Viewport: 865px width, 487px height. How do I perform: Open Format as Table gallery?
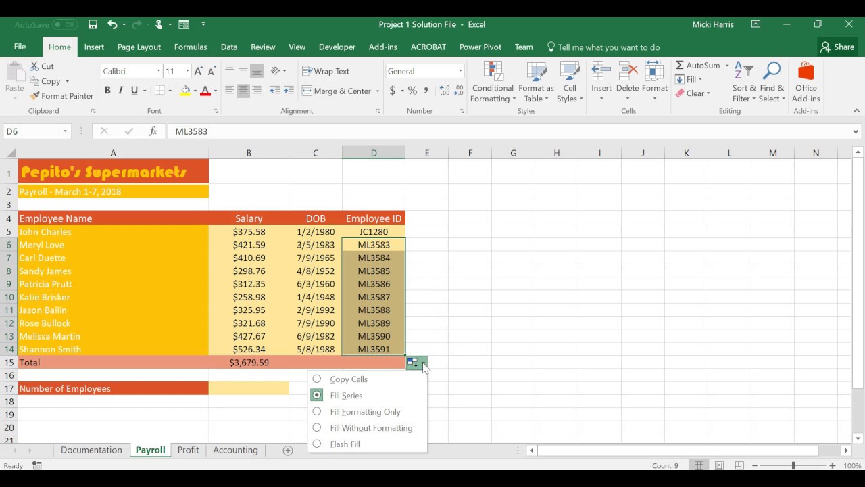coord(537,82)
